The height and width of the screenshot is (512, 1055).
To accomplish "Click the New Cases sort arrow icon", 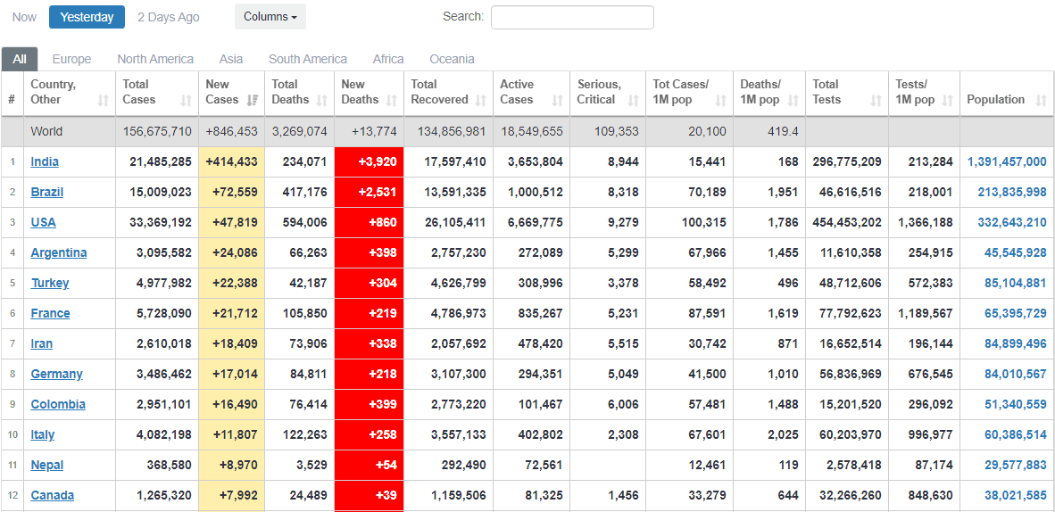I will click(x=253, y=100).
